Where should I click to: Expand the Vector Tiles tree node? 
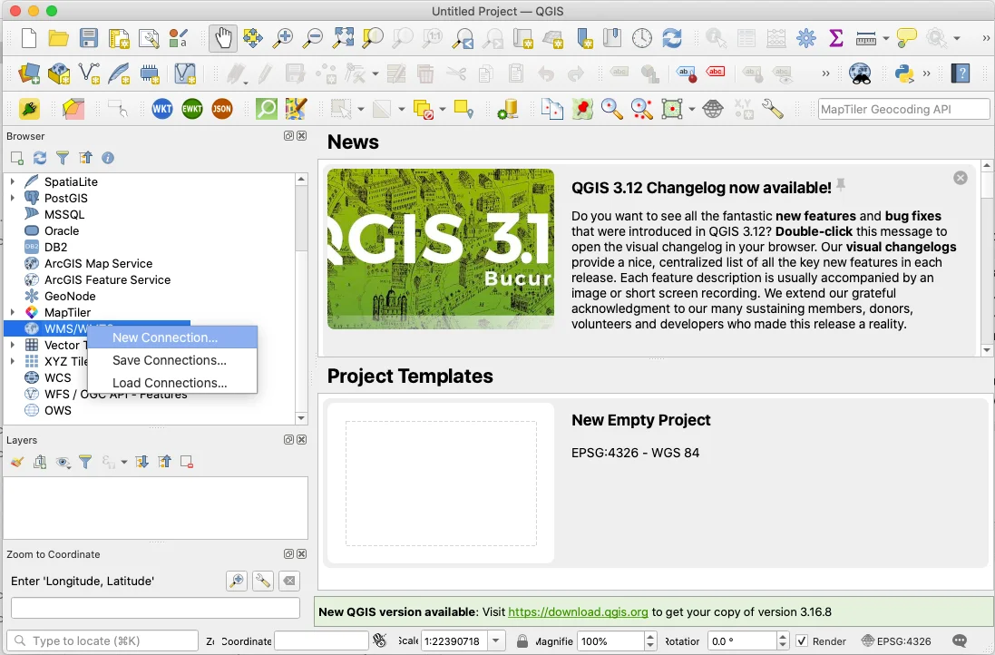click(12, 345)
